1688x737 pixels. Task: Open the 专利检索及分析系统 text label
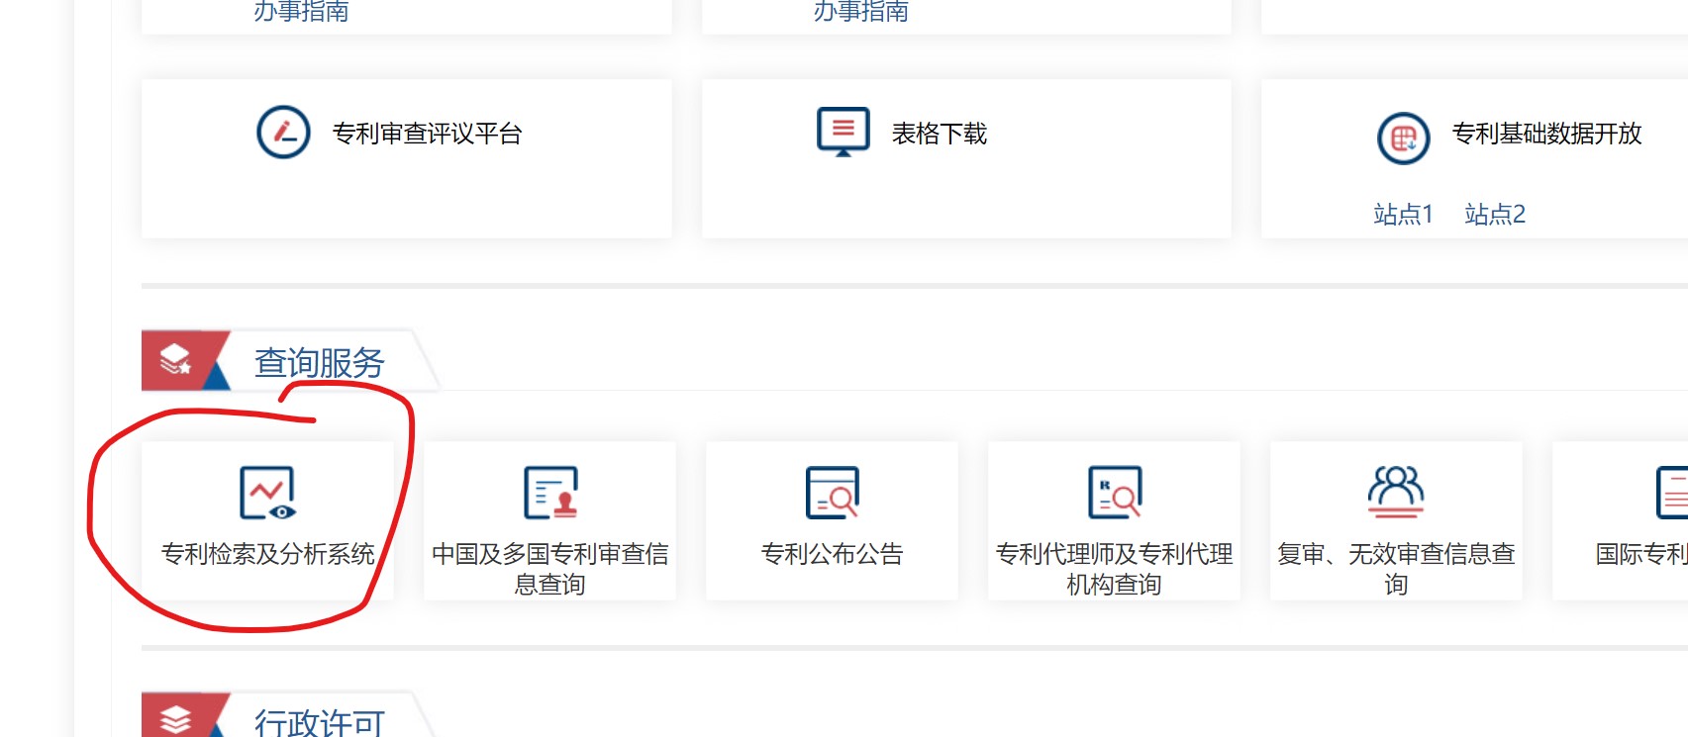tap(267, 554)
